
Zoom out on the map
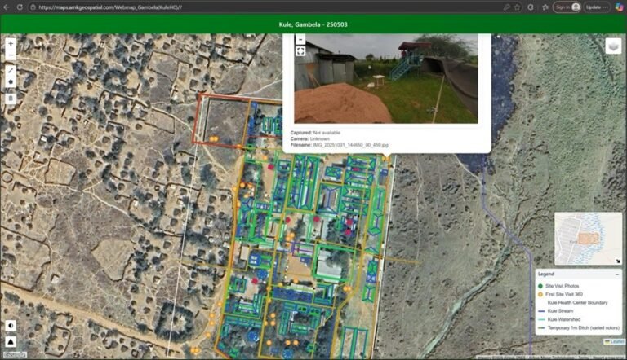pos(11,55)
